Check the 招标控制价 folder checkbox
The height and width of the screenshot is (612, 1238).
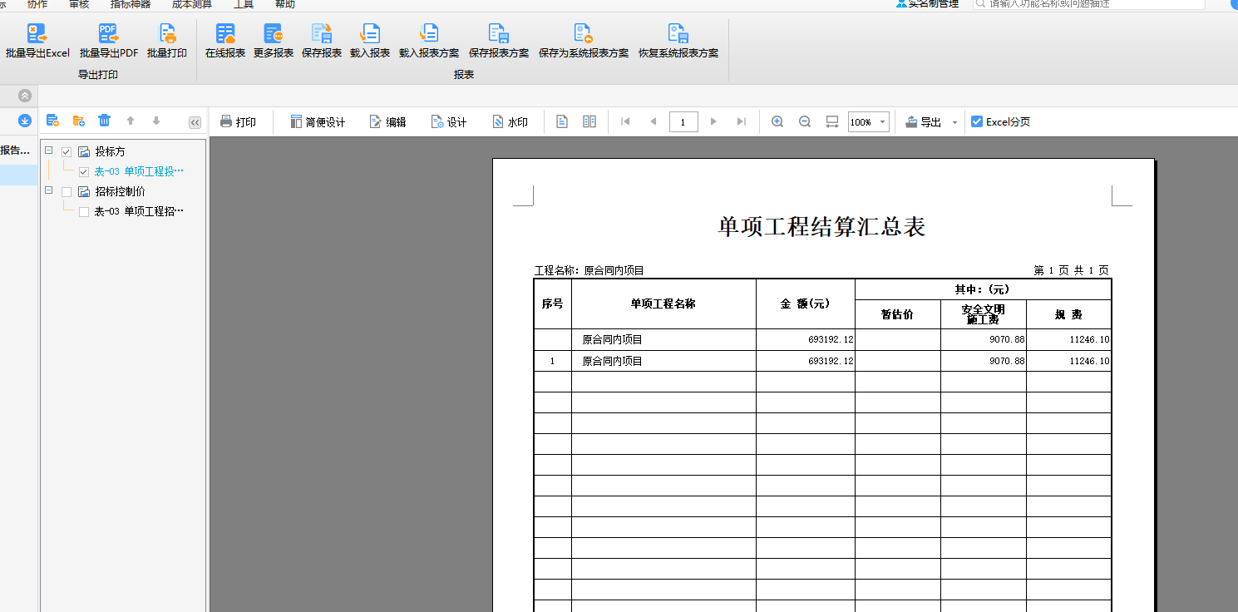(67, 191)
